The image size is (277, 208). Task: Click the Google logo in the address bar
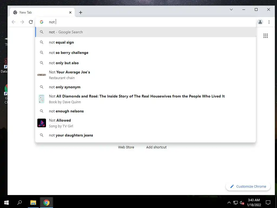pos(42,22)
